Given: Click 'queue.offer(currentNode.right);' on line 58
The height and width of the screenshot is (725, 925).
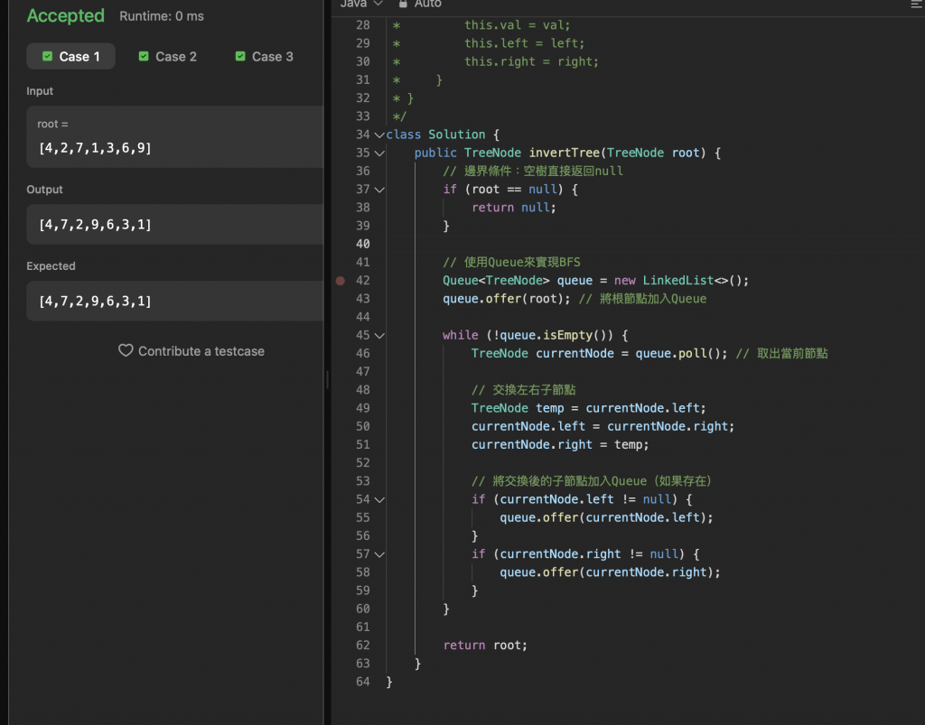Looking at the screenshot, I should (610, 572).
